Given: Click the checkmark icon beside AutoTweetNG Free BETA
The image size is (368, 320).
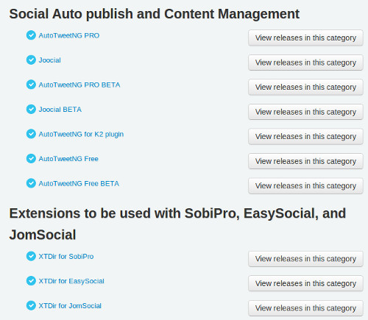Looking at the screenshot, I should pos(31,183).
